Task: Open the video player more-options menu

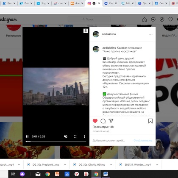Action: click(85, 136)
